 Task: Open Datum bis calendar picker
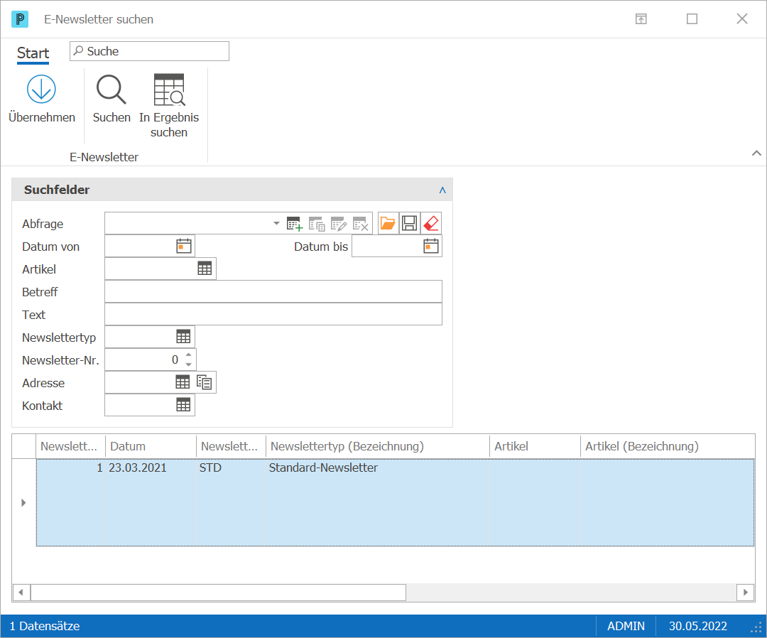click(x=431, y=246)
